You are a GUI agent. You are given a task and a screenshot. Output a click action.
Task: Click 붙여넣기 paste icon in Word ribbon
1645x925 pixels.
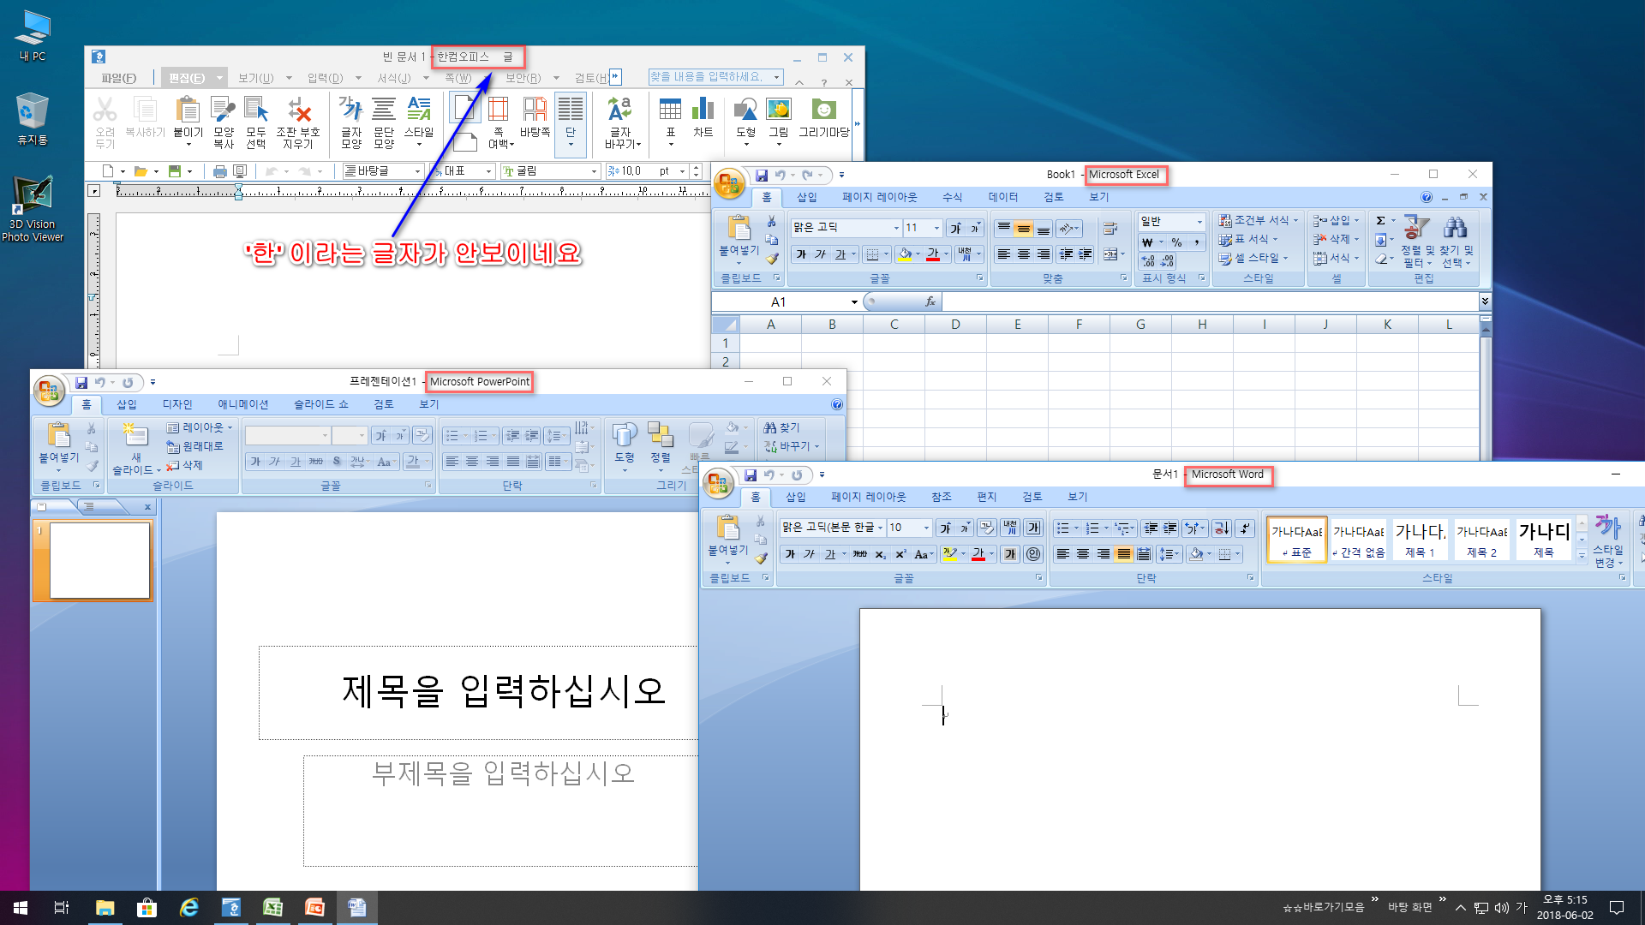pos(727,536)
